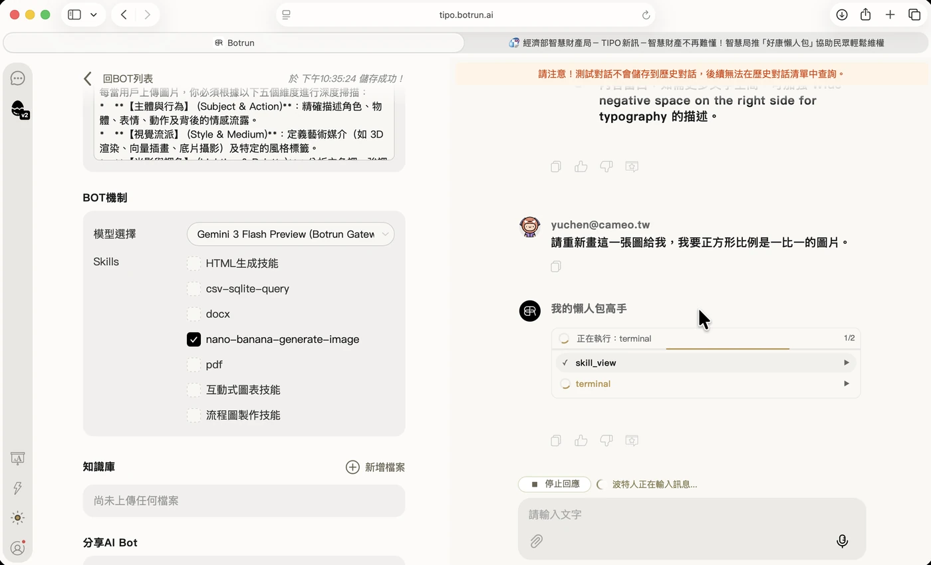Click the tipo.botrun.ai address bar
The image size is (931, 565).
tap(465, 15)
